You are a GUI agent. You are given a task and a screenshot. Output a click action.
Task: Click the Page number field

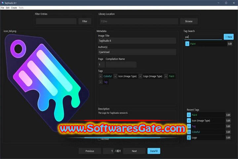101,65
